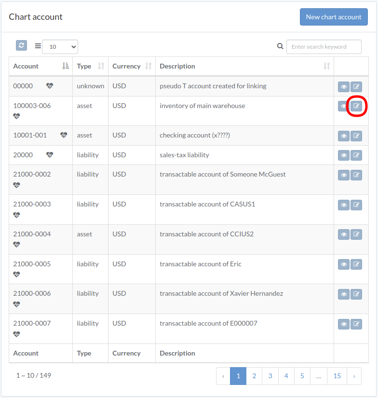
Task: Edit transactable account of Xavier Hernandez
Action: (356, 294)
